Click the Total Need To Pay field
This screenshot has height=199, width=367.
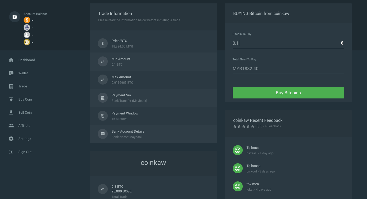pos(288,69)
